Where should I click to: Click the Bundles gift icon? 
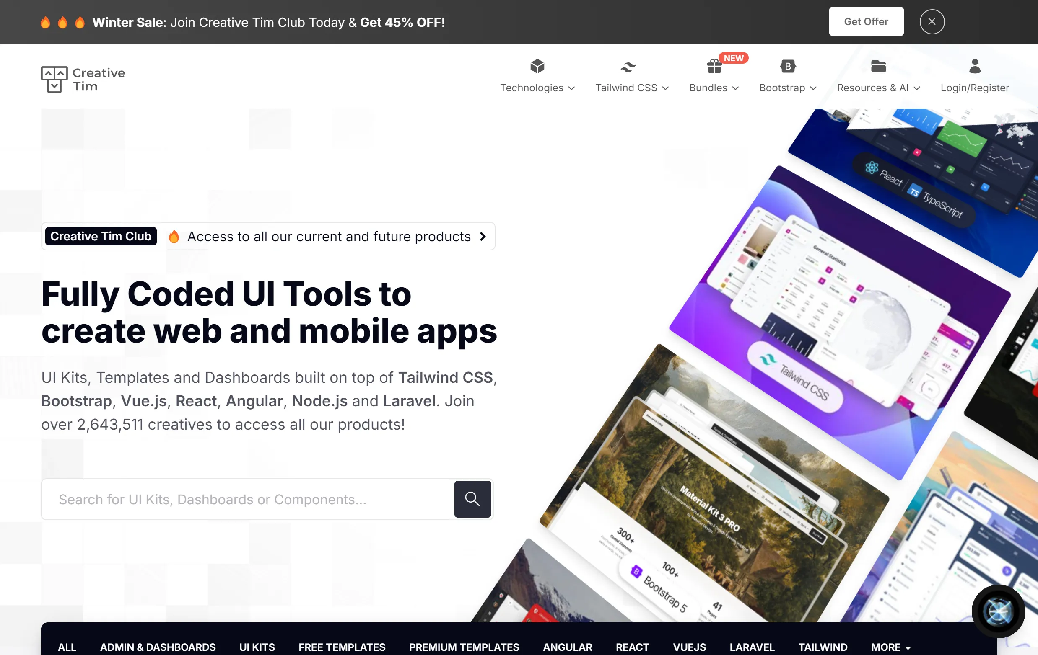pos(714,66)
